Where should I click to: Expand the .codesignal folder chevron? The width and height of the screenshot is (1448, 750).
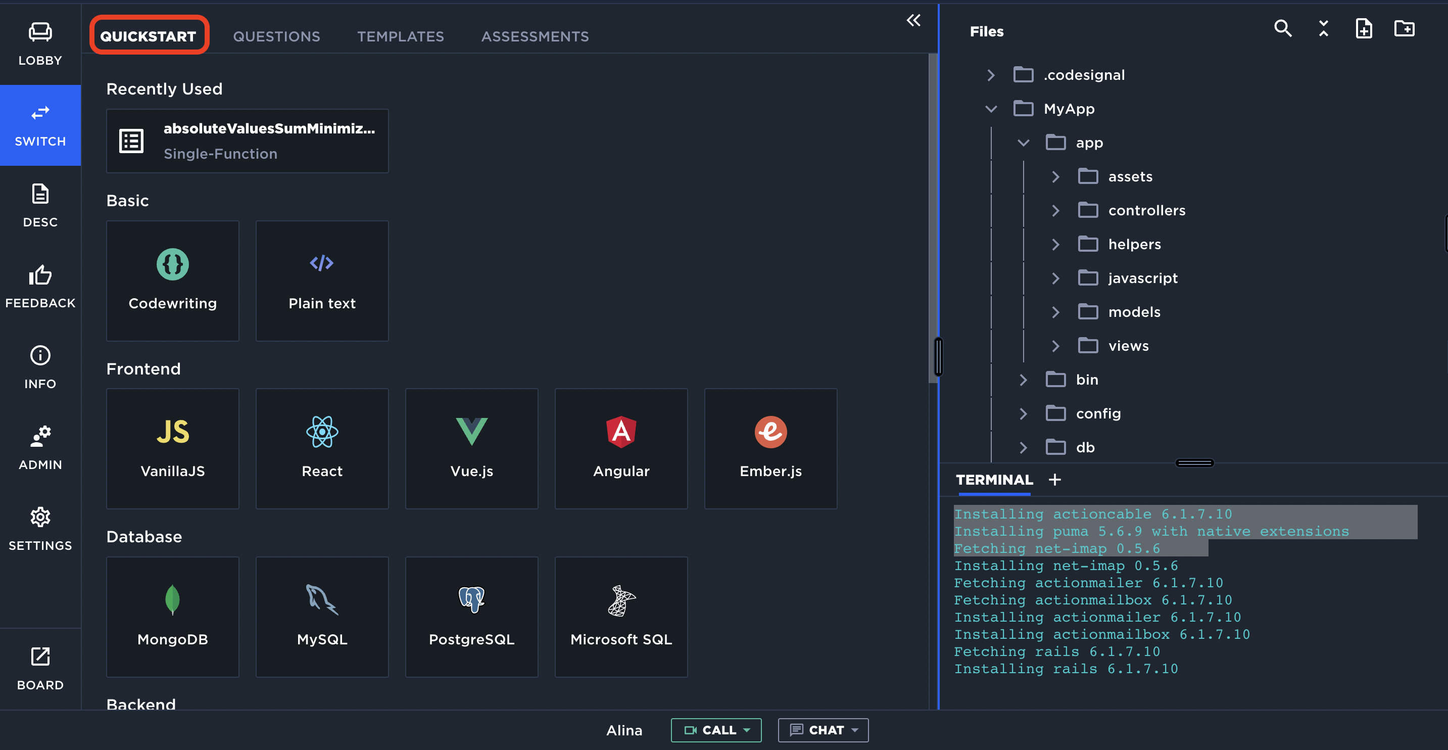(991, 75)
